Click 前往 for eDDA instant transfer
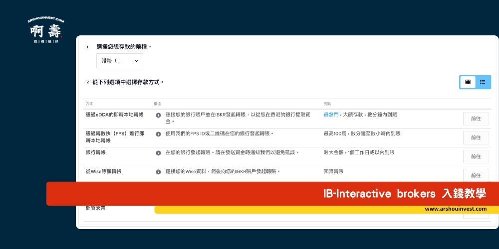The width and height of the screenshot is (499, 249). click(476, 119)
